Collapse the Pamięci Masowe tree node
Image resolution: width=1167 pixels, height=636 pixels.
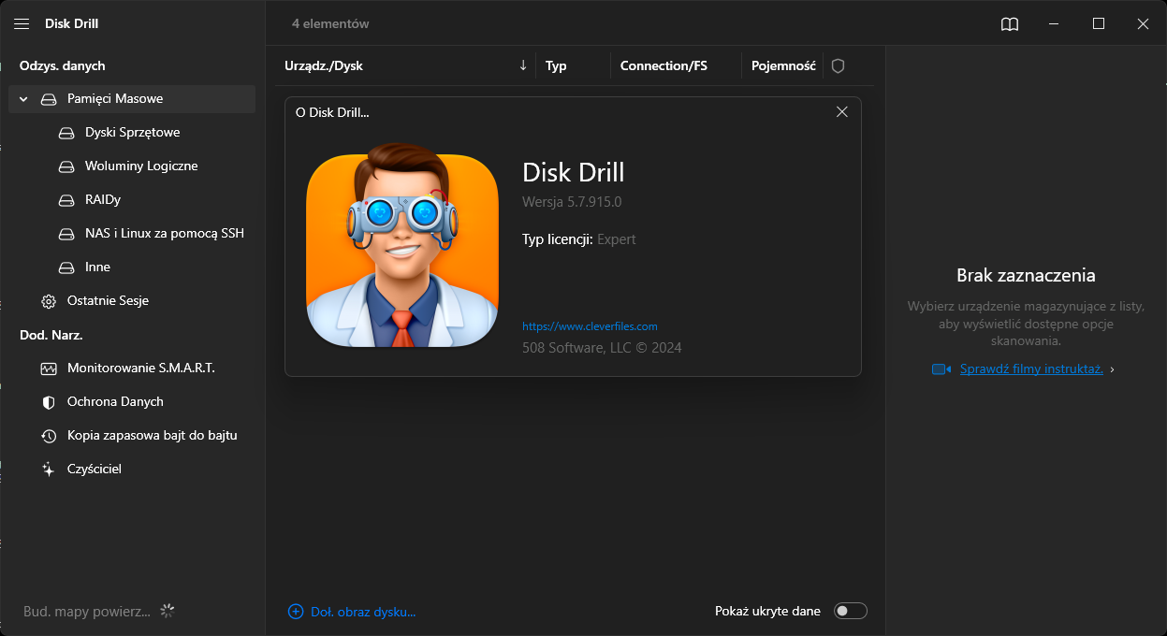(x=23, y=99)
